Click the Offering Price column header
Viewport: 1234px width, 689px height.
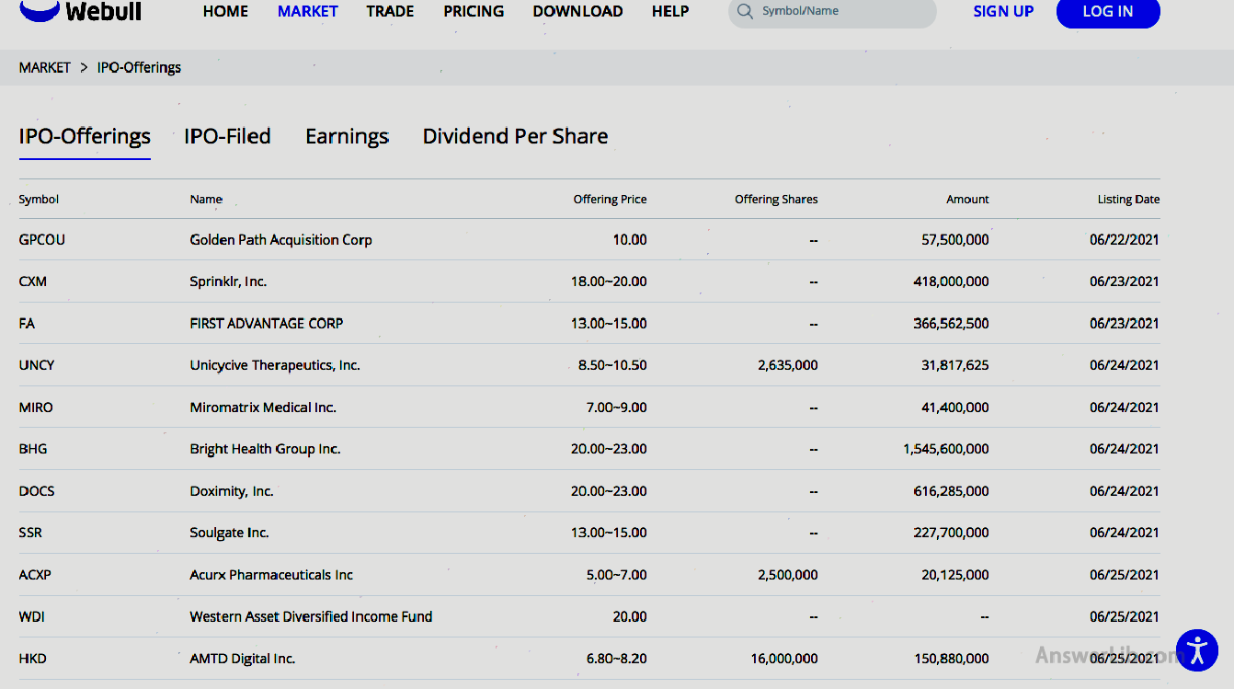[x=610, y=199]
